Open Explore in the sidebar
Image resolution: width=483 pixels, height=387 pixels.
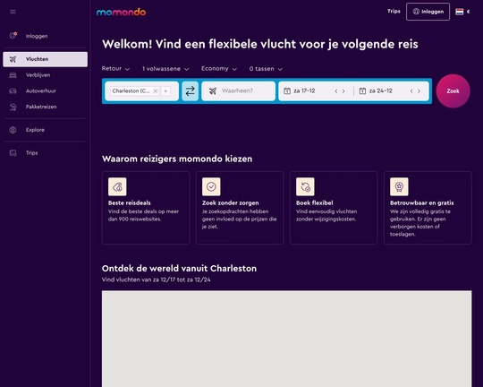[46, 130]
